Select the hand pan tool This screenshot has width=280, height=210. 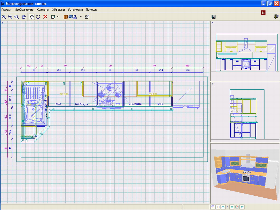click(24, 17)
